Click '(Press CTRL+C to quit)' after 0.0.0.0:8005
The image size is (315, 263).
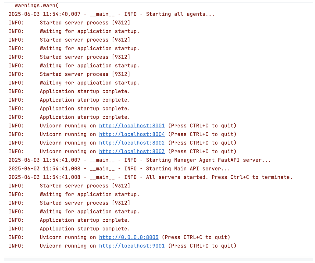coord(196,237)
